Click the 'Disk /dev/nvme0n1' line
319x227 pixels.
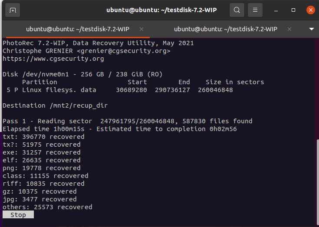click(x=82, y=74)
